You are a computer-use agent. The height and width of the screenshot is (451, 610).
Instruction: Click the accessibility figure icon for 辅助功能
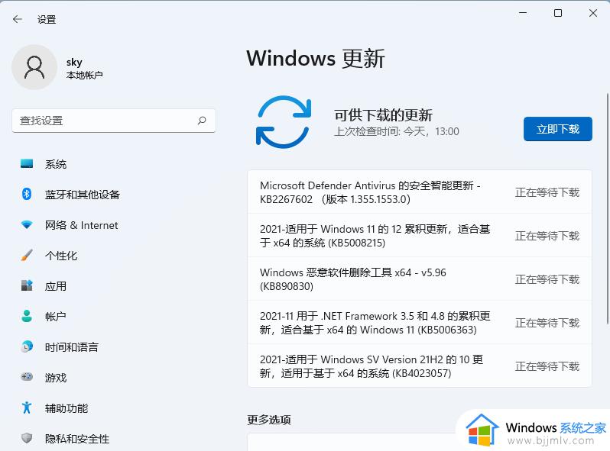pyautogui.click(x=27, y=407)
